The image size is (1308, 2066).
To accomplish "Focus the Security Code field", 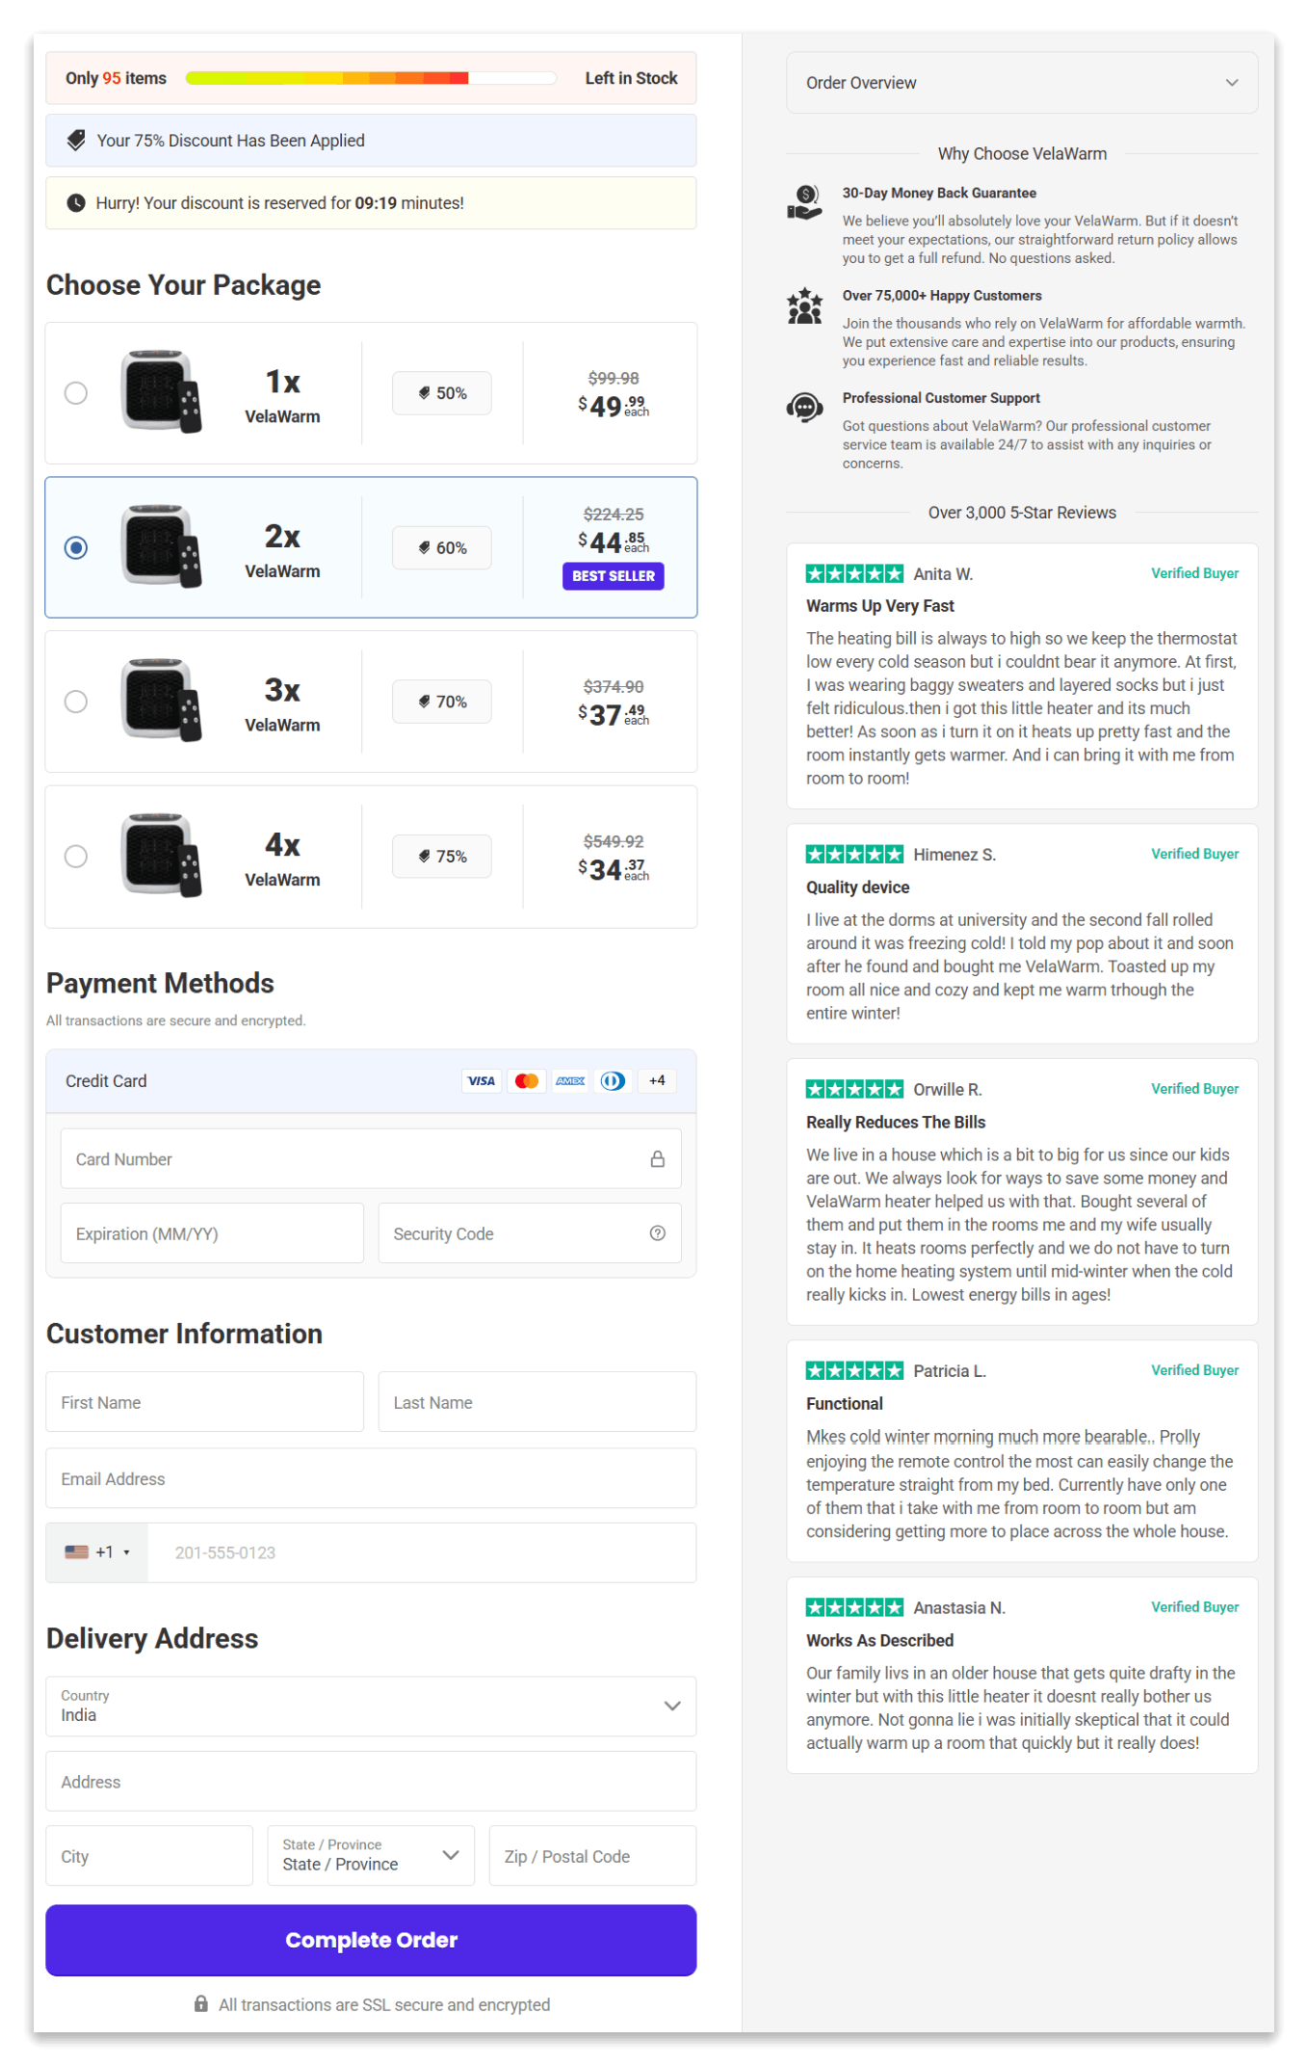I will pos(530,1233).
